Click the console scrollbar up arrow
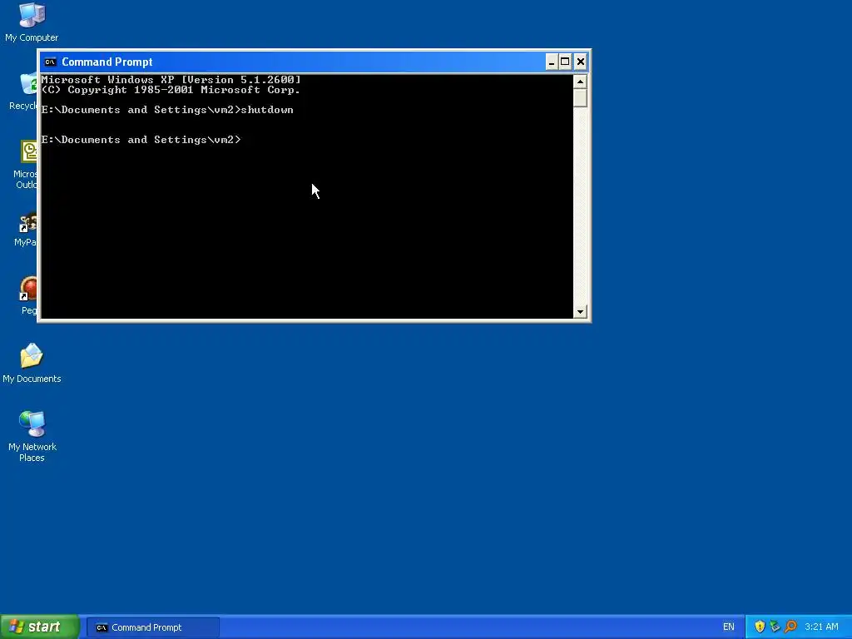The width and height of the screenshot is (852, 639). 580,82
